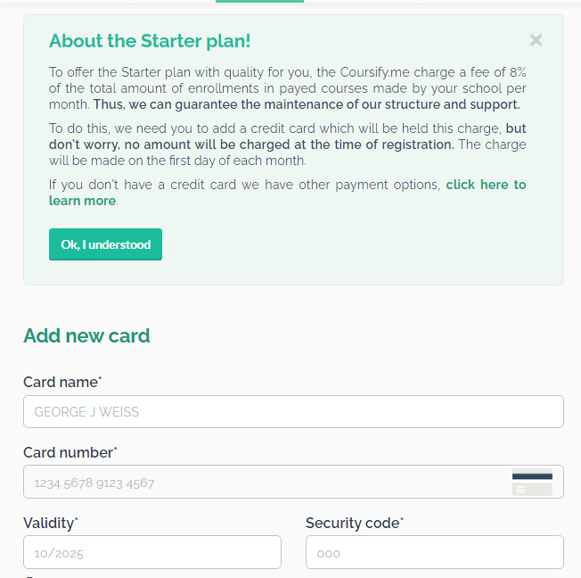The width and height of the screenshot is (581, 578).
Task: Select the Security code input field
Action: click(435, 552)
